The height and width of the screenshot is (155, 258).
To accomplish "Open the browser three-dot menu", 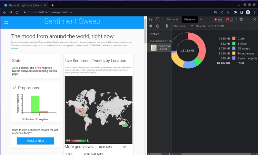I will point(254,12).
